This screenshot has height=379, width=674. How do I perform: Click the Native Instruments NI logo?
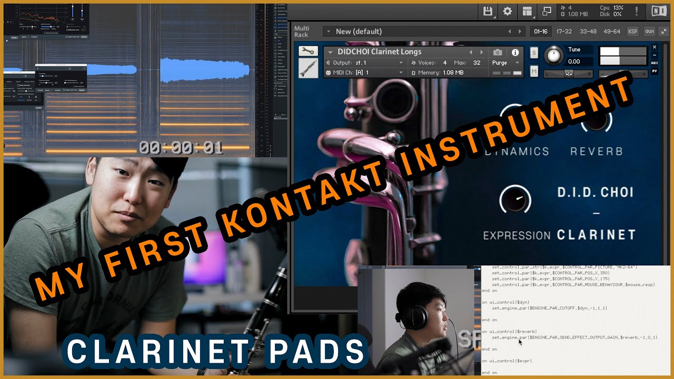[659, 11]
